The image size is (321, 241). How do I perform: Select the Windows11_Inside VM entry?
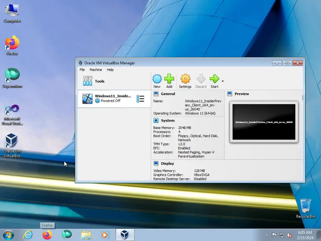(114, 99)
